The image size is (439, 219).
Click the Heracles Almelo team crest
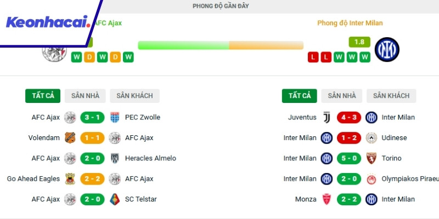pos(115,158)
